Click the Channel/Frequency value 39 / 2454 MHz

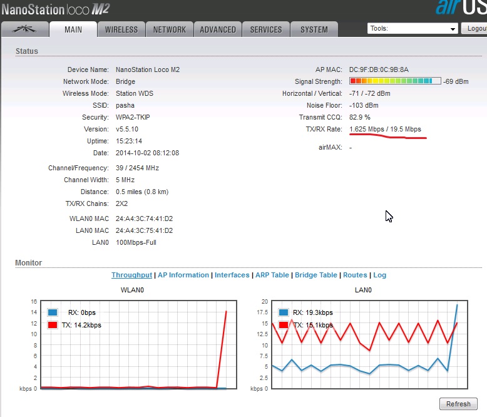[137, 168]
